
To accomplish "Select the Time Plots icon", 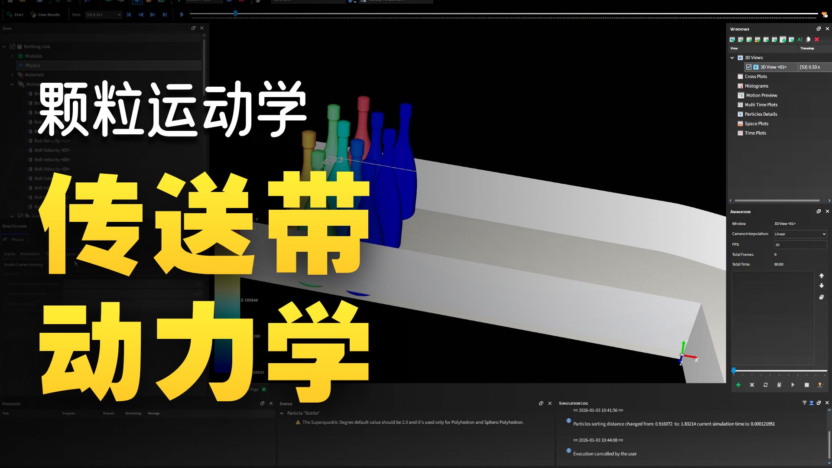I will click(x=741, y=133).
